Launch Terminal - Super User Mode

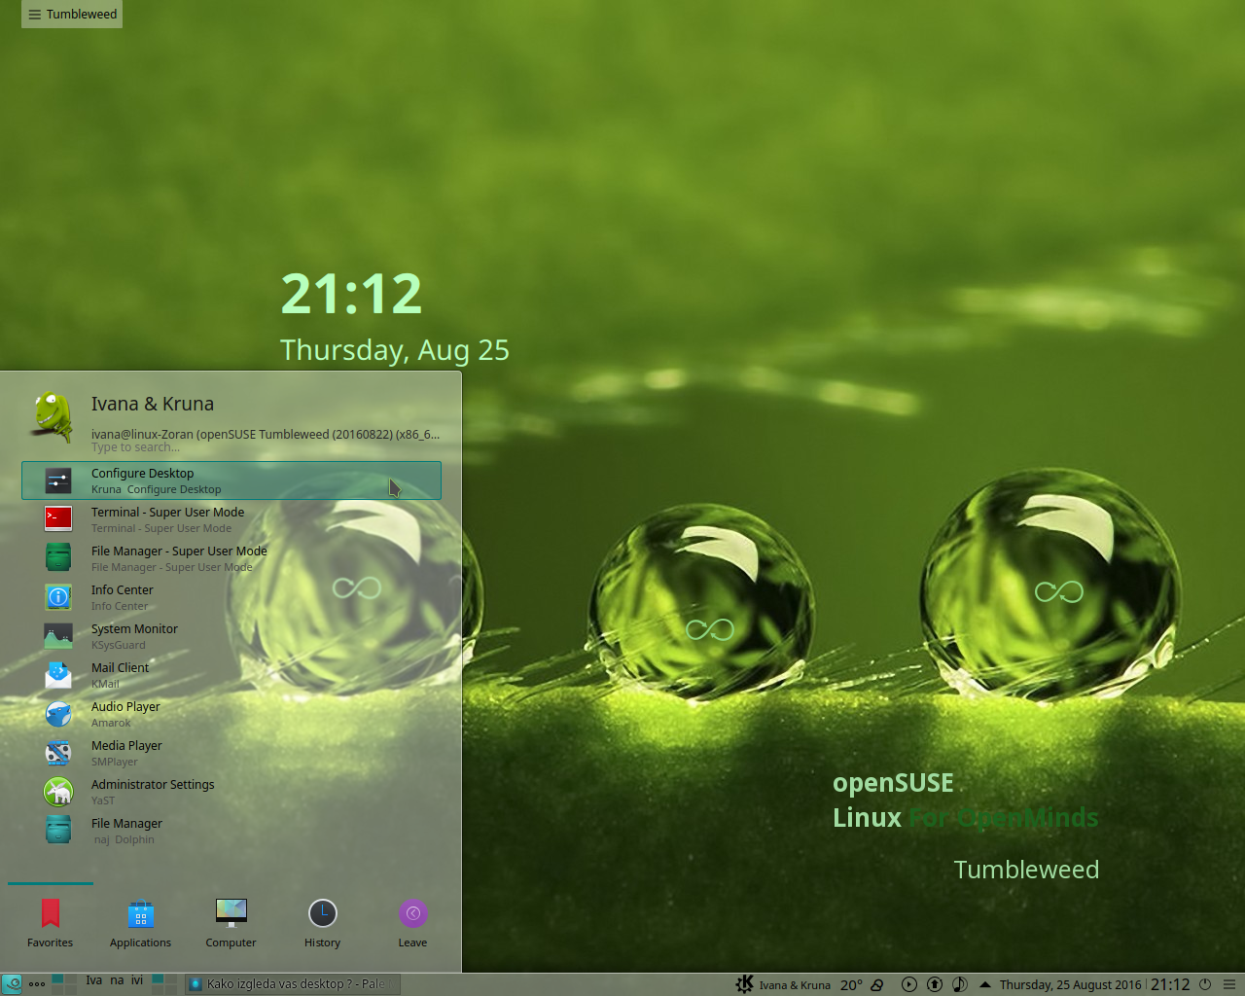231,519
